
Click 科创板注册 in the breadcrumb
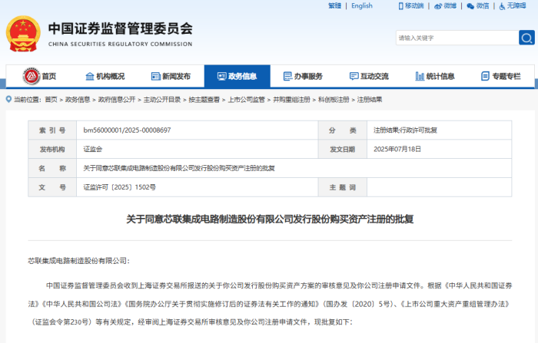(x=334, y=100)
